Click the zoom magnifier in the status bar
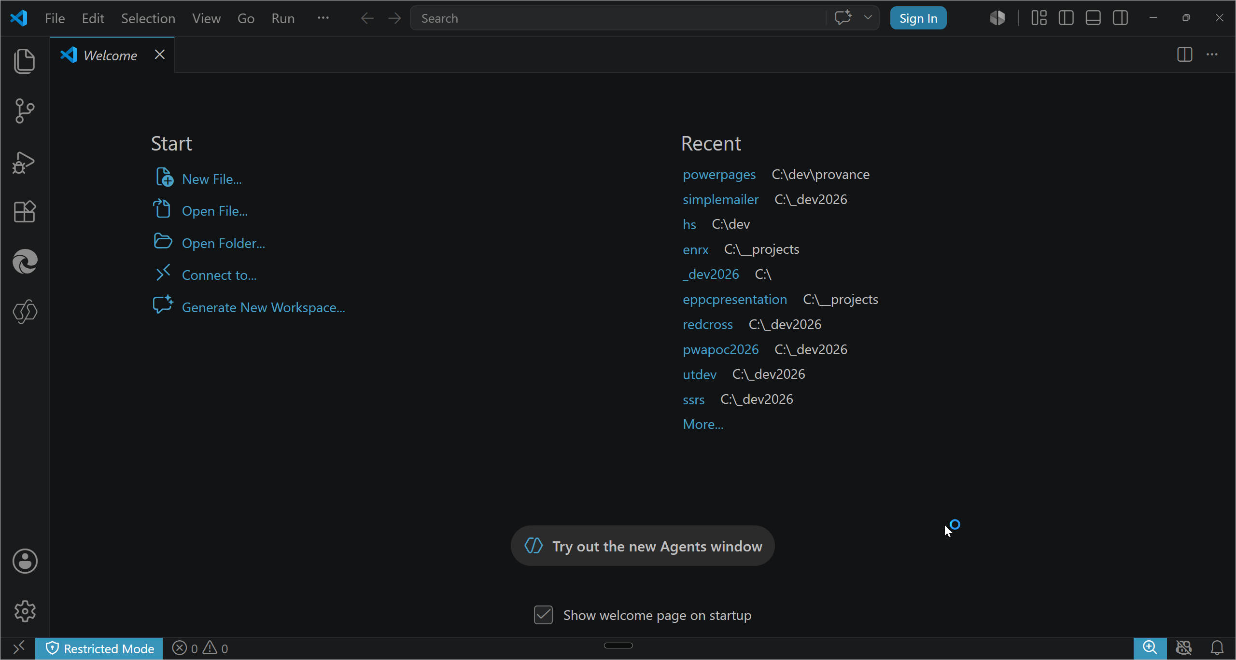Image resolution: width=1236 pixels, height=660 pixels. pyautogui.click(x=1150, y=648)
